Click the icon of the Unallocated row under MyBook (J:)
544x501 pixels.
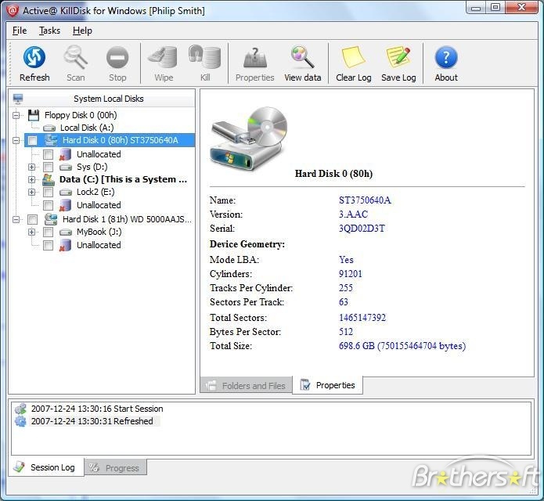65,245
